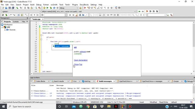Create a new file from the toolbar
Viewport: 195px width, 109px height.
coord(3,8)
